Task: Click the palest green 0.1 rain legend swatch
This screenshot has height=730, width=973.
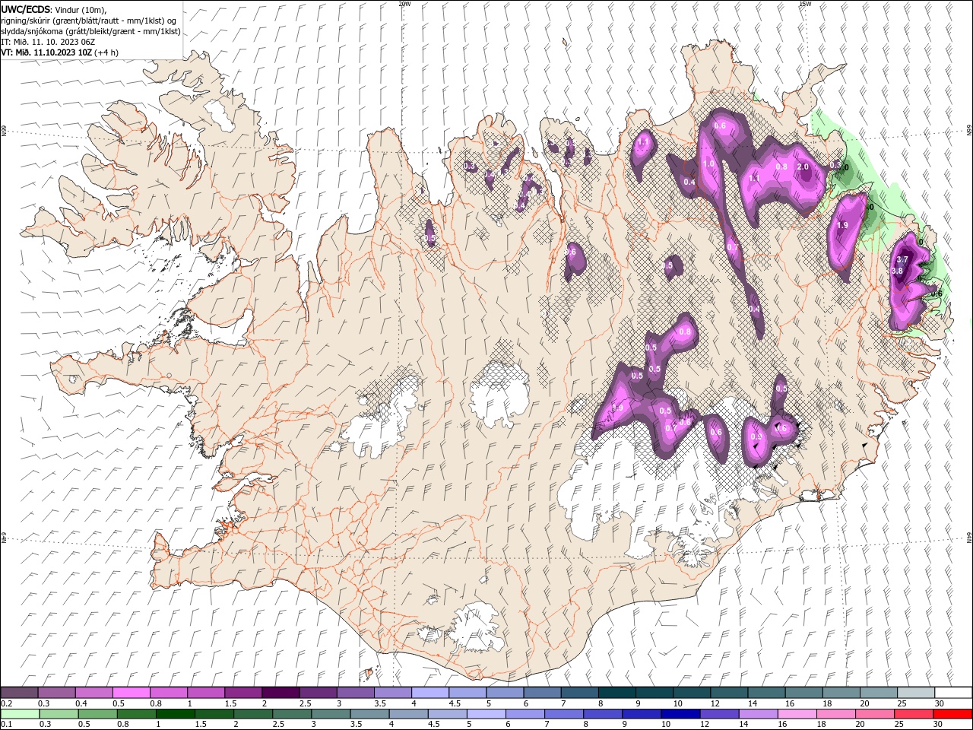Action: pos(19,714)
